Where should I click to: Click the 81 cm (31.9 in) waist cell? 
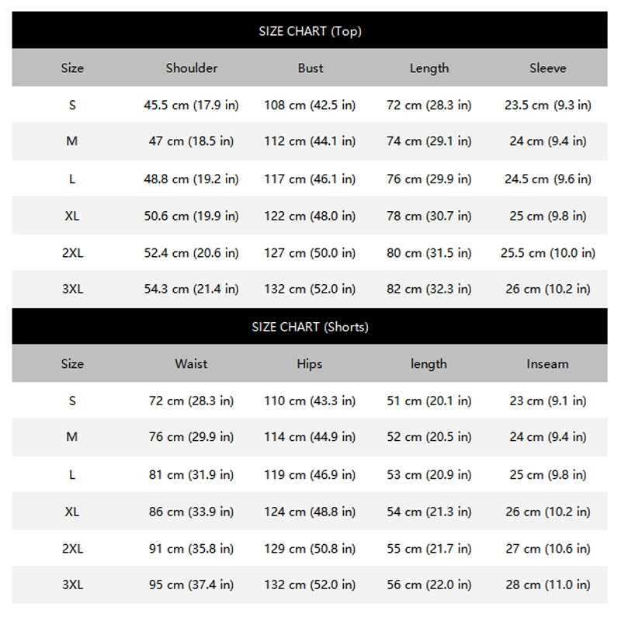[x=192, y=475]
